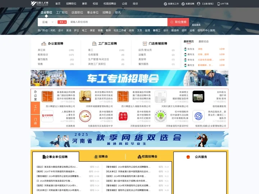The image size is (259, 194).
Task: Click the phone icon for APP下载
Action: (x=219, y=4)
